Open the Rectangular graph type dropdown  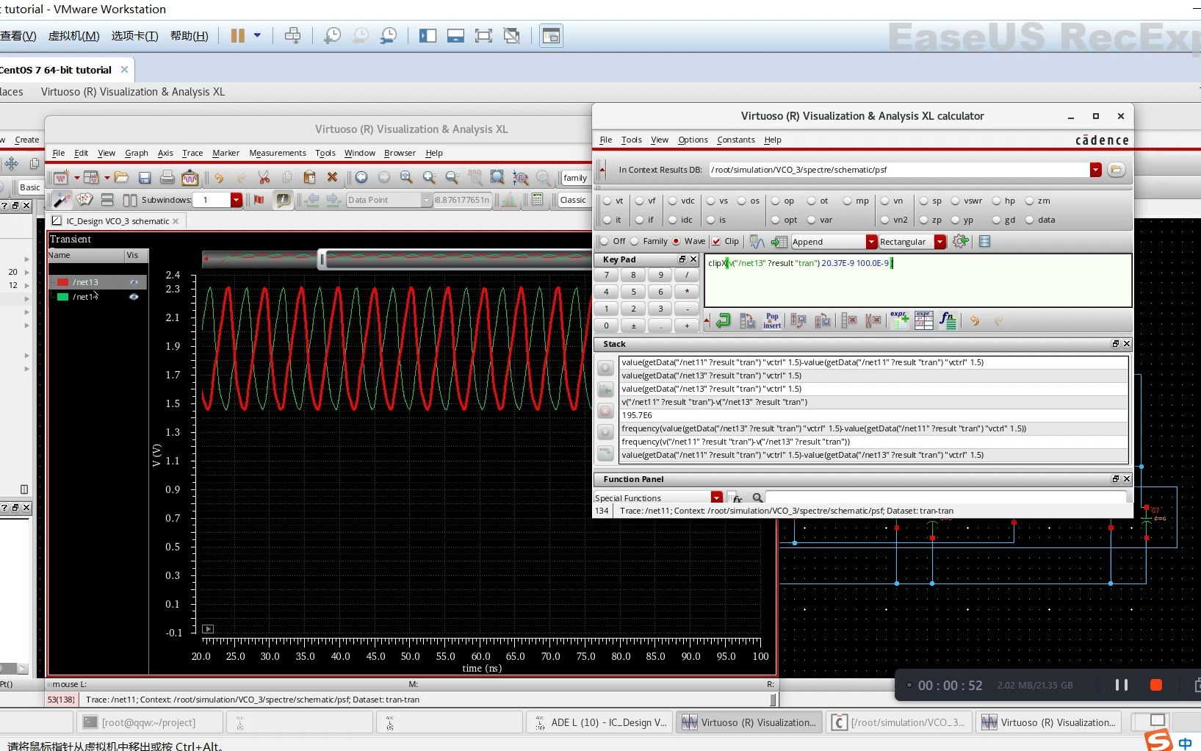coord(940,242)
